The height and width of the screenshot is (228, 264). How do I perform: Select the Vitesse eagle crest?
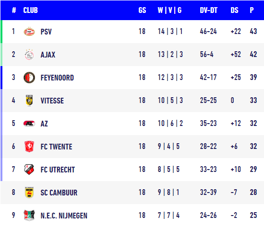(29, 101)
